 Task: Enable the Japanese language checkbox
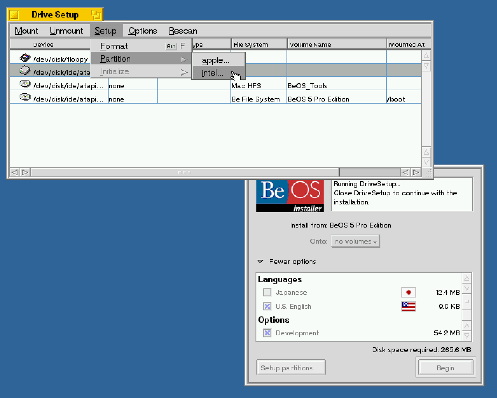click(267, 292)
